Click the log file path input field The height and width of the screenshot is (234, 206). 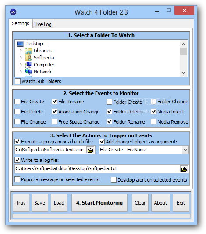point(97,169)
